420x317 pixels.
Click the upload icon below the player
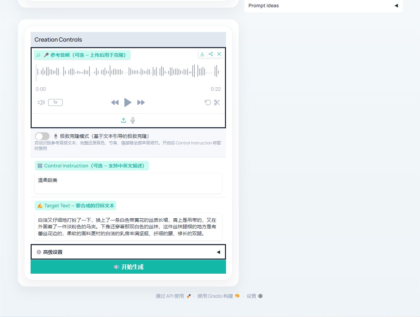click(x=123, y=120)
